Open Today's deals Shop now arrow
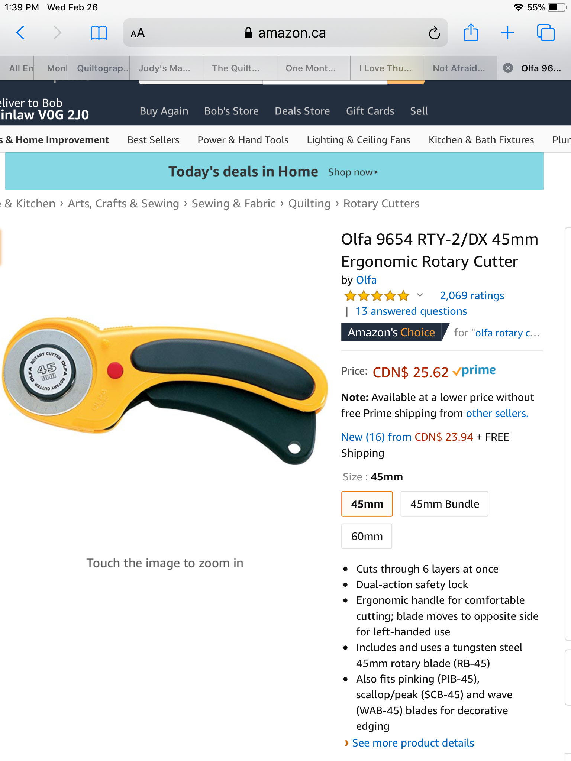Screen dimensions: 571x761 [353, 172]
